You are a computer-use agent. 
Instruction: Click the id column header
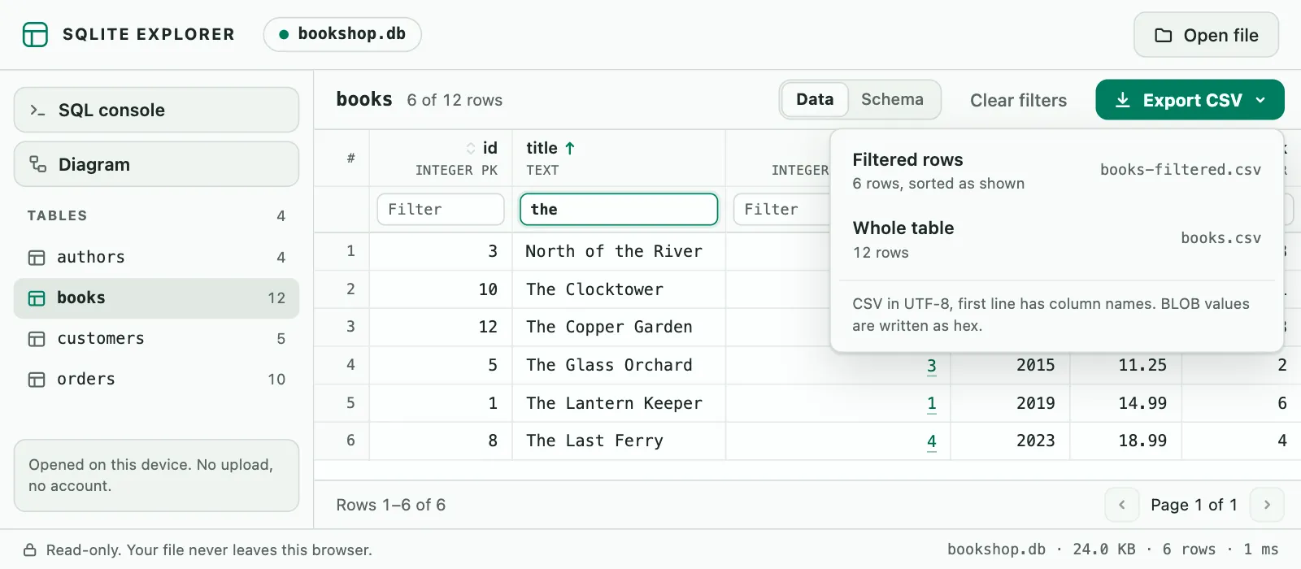(x=441, y=159)
